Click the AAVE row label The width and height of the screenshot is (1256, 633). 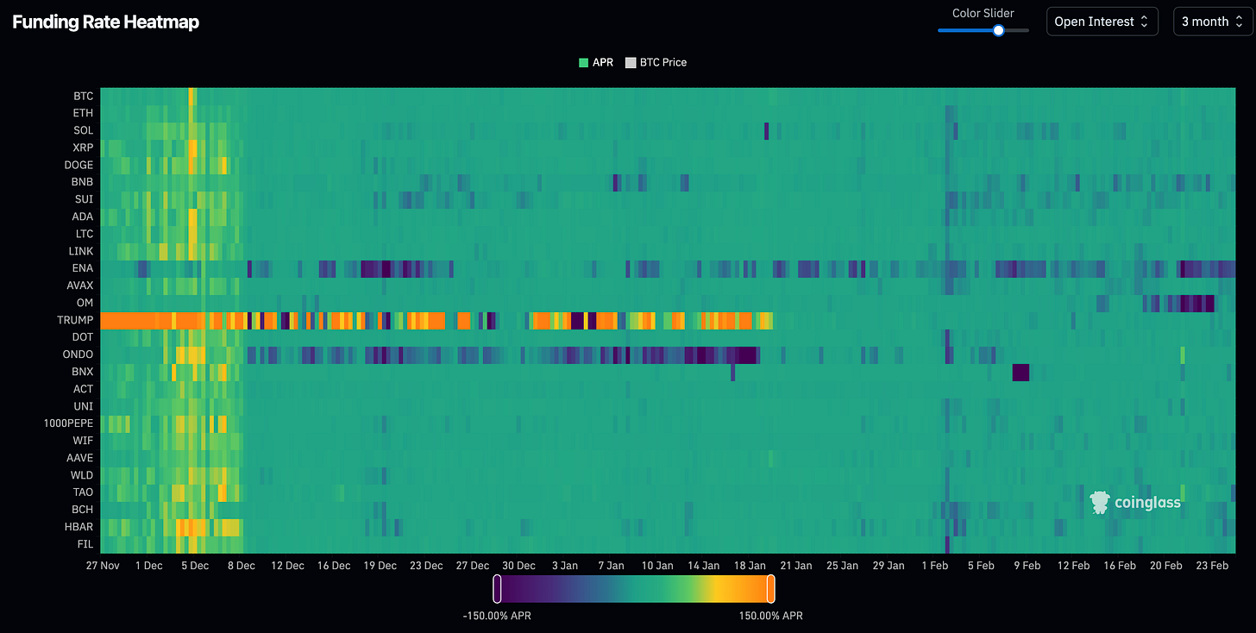tap(80, 458)
